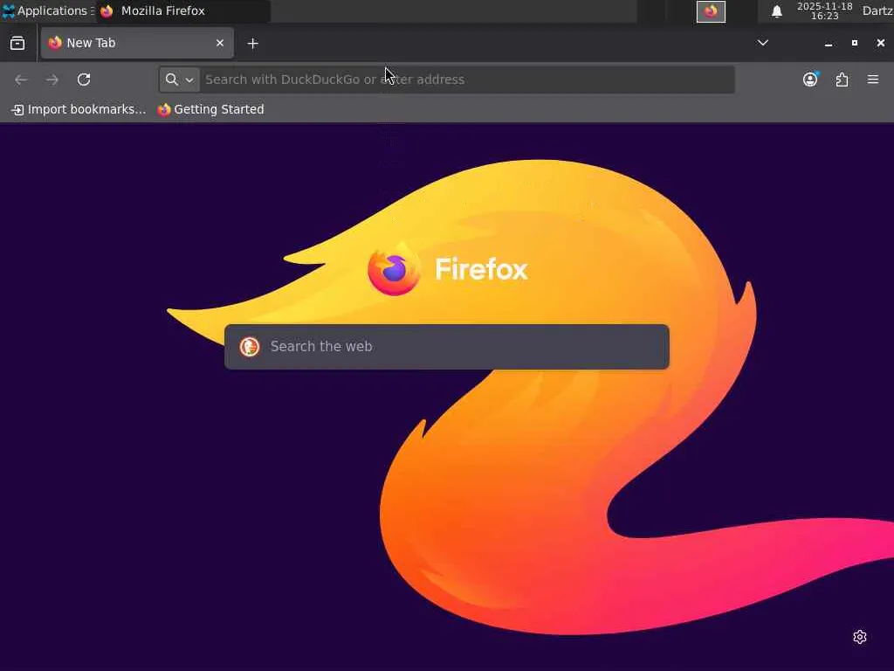Maximize the Firefox window
This screenshot has width=894, height=671.
854,43
